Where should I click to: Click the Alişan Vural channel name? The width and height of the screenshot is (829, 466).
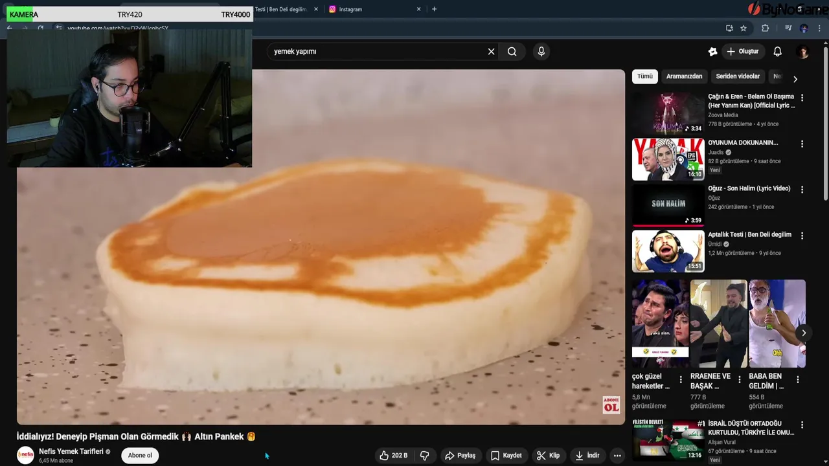point(722,442)
